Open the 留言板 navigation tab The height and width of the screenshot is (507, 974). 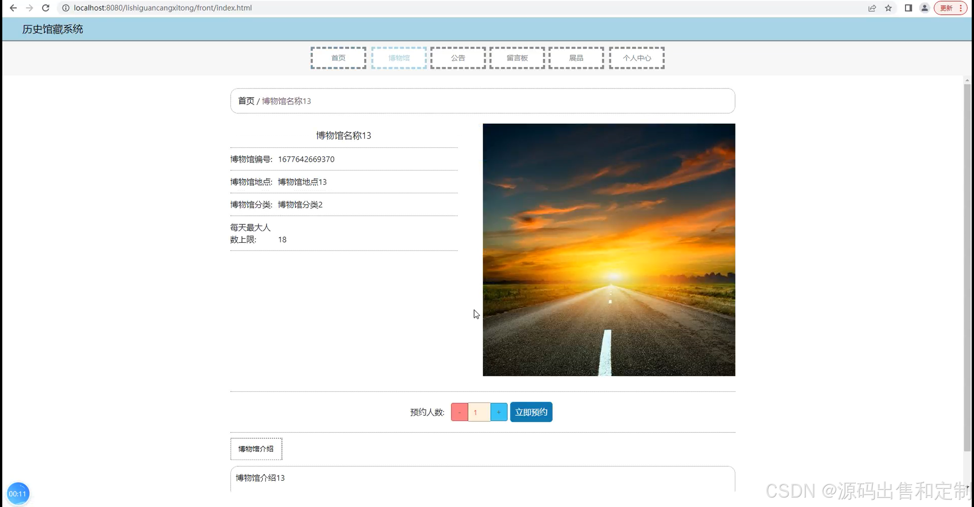[517, 58]
